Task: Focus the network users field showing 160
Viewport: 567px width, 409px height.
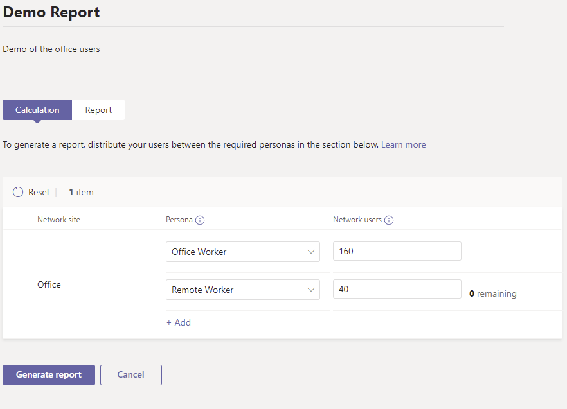Action: [x=397, y=251]
